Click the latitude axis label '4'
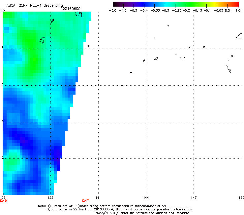The image size is (244, 215). [3, 121]
